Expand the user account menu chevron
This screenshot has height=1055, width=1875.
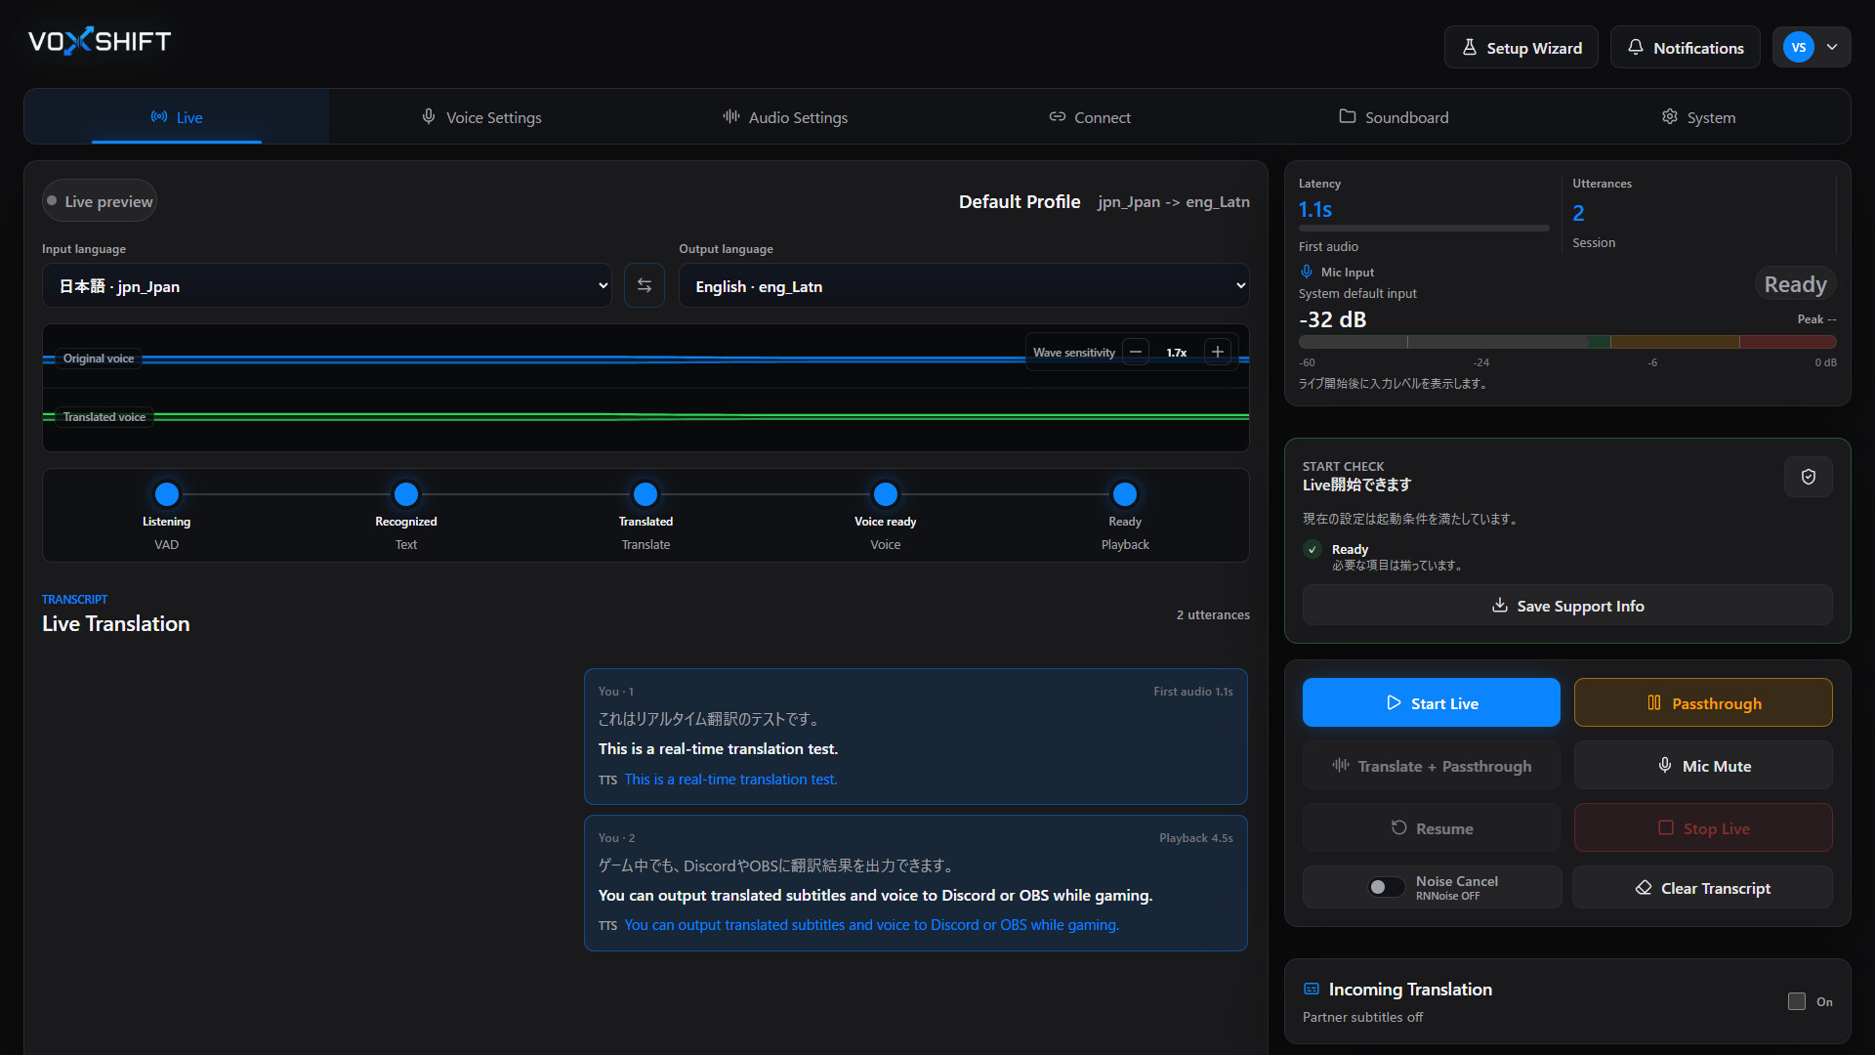1832,47
